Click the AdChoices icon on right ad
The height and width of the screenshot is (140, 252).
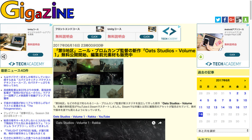(x=248, y=25)
